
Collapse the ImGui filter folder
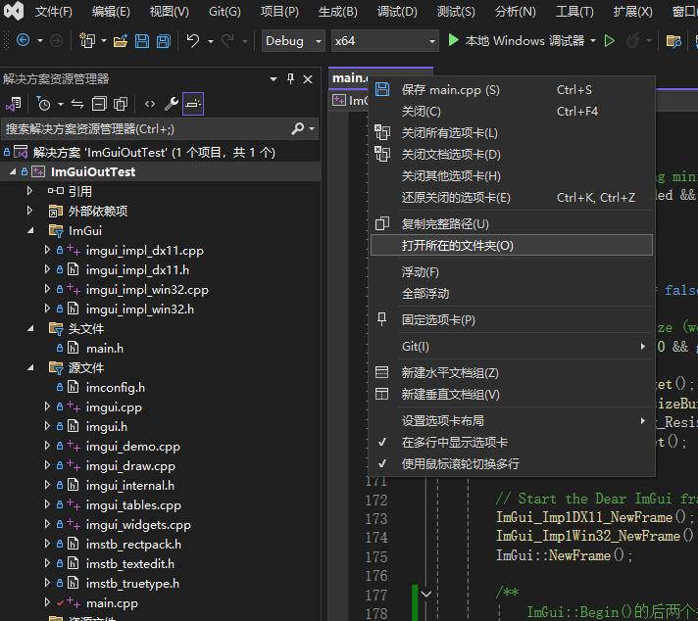[x=30, y=230]
